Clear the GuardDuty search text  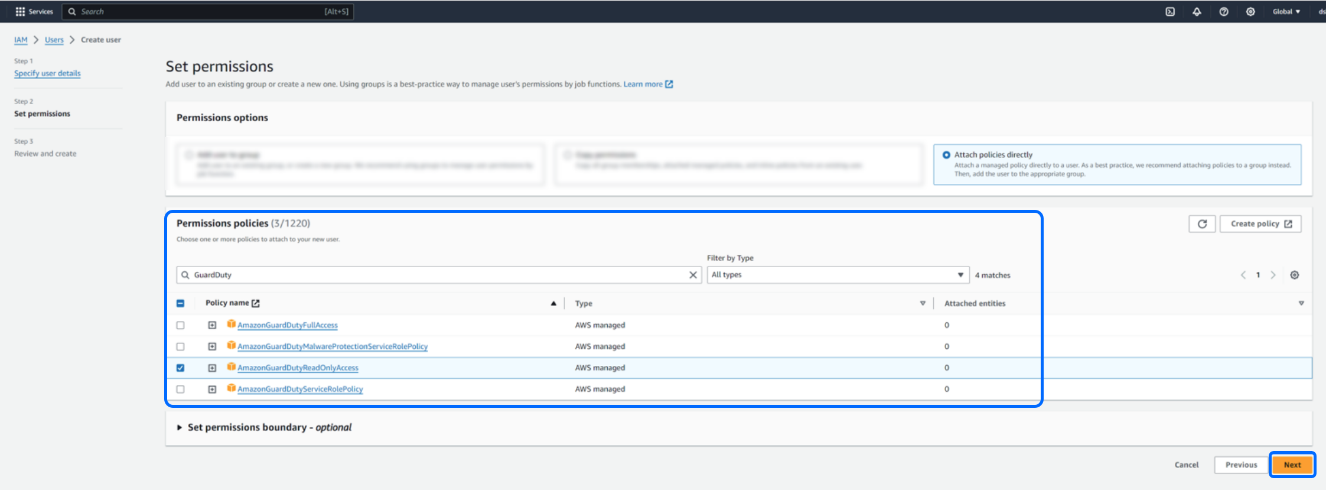[693, 275]
